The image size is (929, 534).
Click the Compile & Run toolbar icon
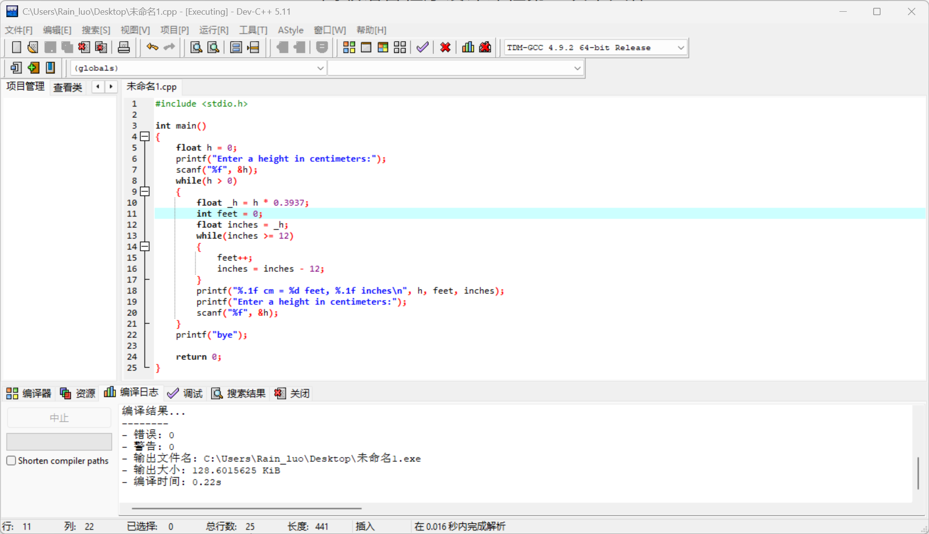[x=383, y=47]
